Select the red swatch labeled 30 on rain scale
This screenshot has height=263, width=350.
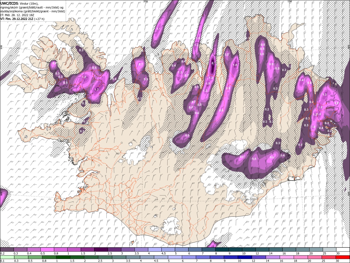[343, 257]
